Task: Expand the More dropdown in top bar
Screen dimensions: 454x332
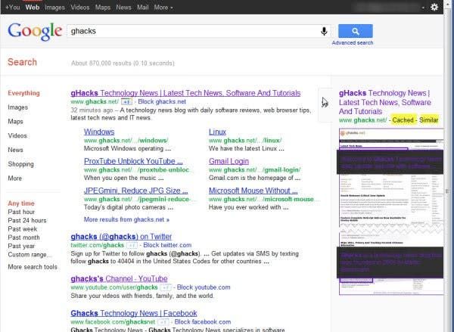Action: pyautogui.click(x=163, y=8)
